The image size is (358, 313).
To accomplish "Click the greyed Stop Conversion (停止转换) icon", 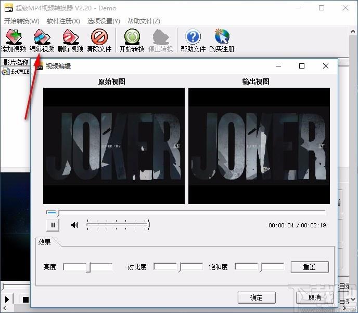I will click(x=161, y=40).
